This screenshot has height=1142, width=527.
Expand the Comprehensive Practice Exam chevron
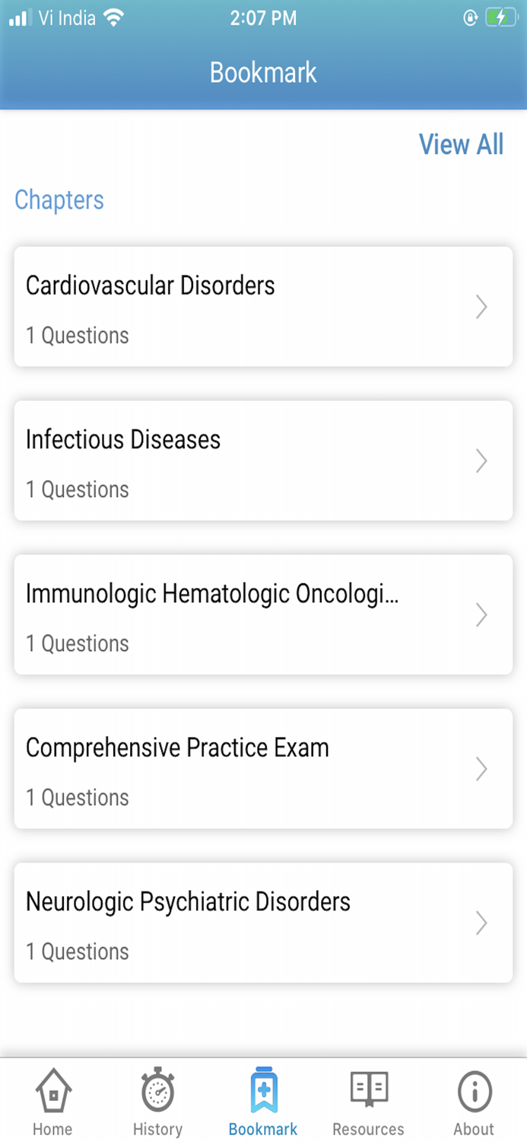pyautogui.click(x=481, y=769)
